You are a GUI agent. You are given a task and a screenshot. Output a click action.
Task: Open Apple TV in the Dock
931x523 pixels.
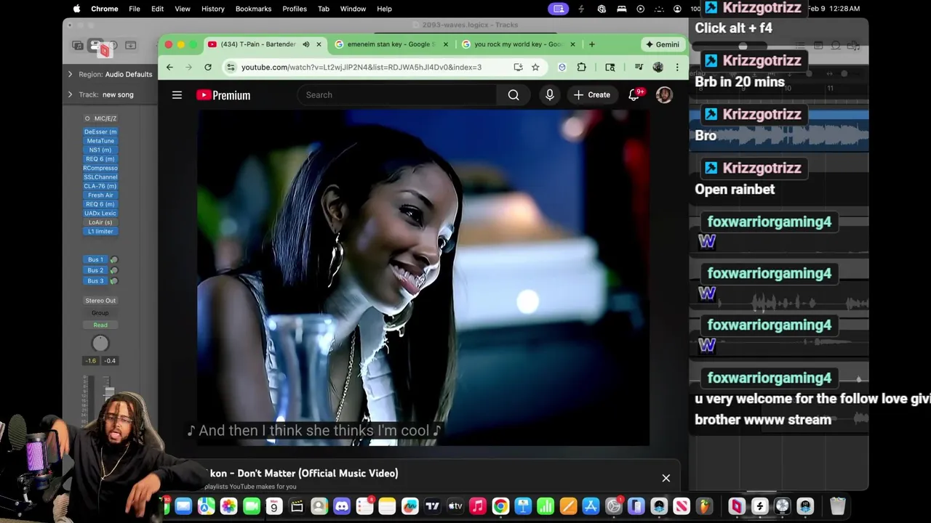[x=455, y=506]
